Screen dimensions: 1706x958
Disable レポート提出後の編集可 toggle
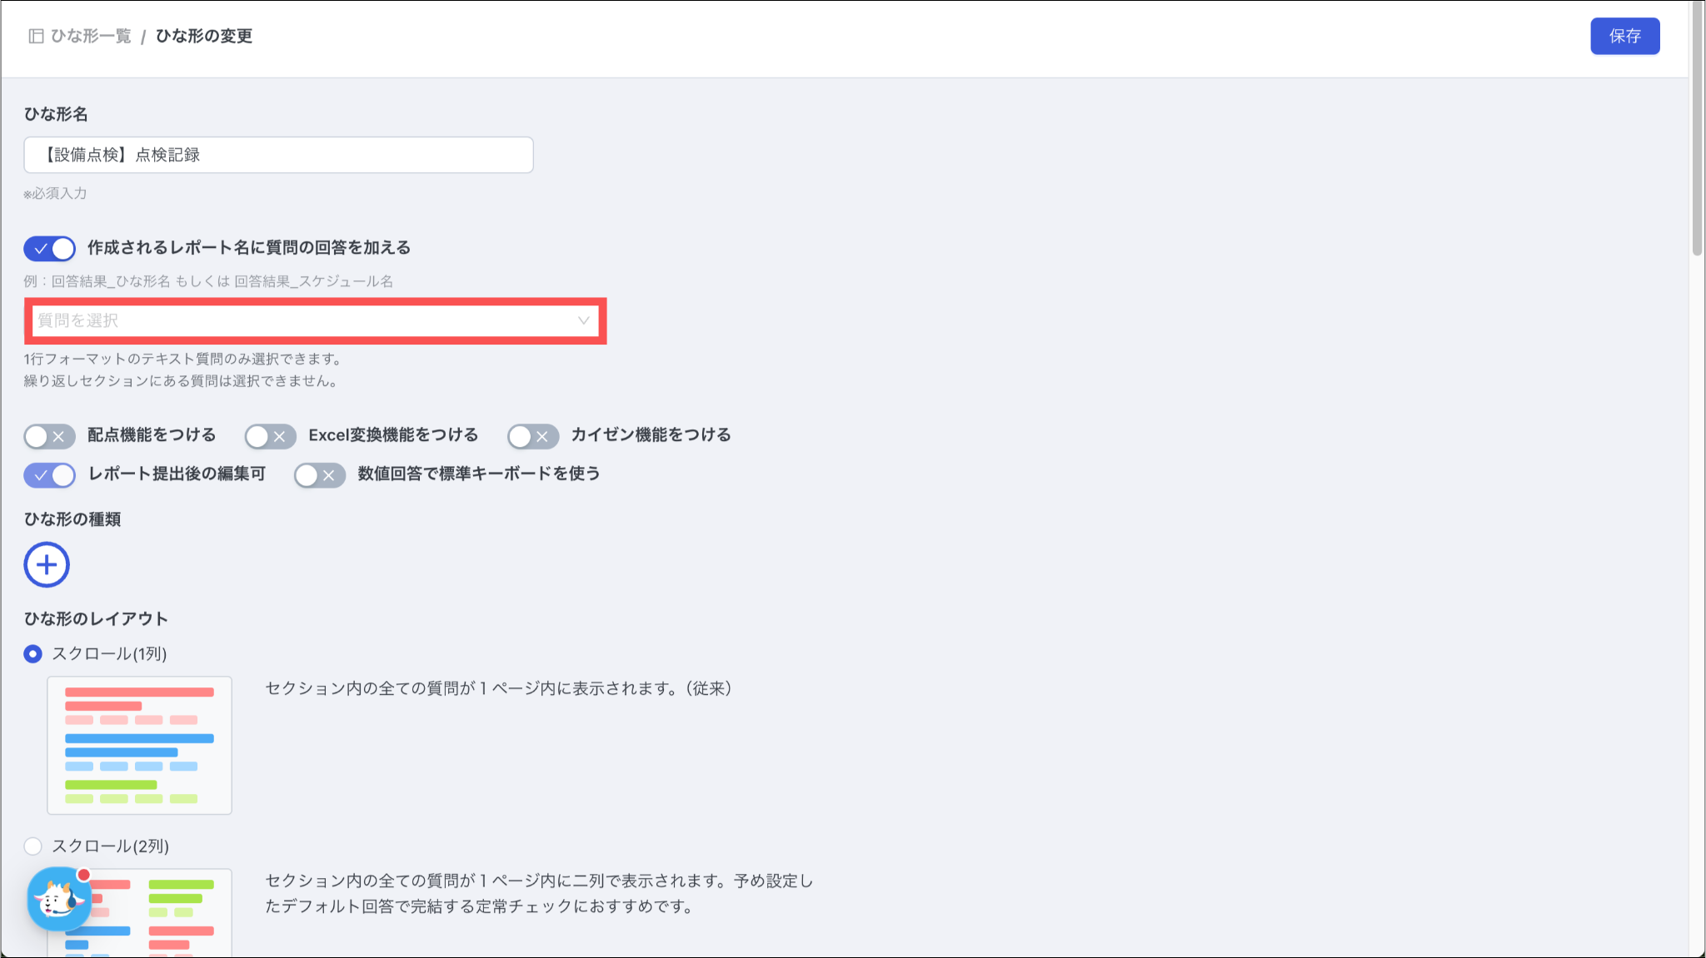49,474
